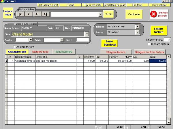This screenshot has width=173, height=129.
Task: Jump to the last invoice with >| arrow
Action: pyautogui.click(x=46, y=14)
